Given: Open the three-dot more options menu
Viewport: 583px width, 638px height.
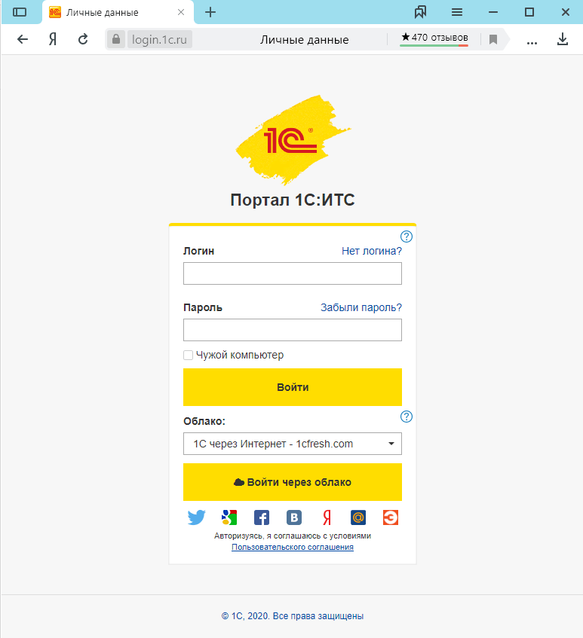Looking at the screenshot, I should click(532, 42).
